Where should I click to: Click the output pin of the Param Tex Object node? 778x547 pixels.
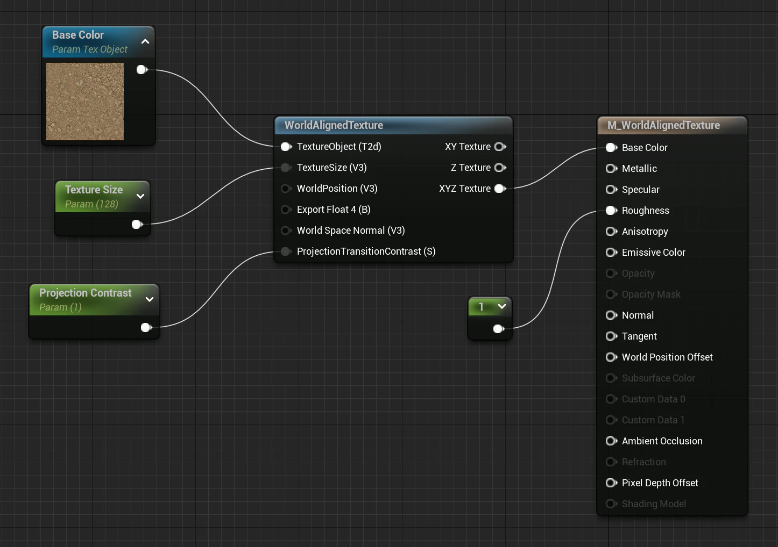(142, 70)
